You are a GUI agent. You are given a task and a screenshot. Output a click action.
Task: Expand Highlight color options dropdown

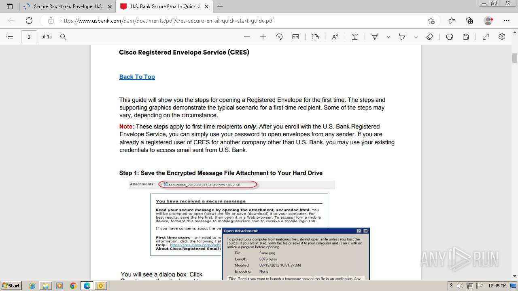click(416, 37)
